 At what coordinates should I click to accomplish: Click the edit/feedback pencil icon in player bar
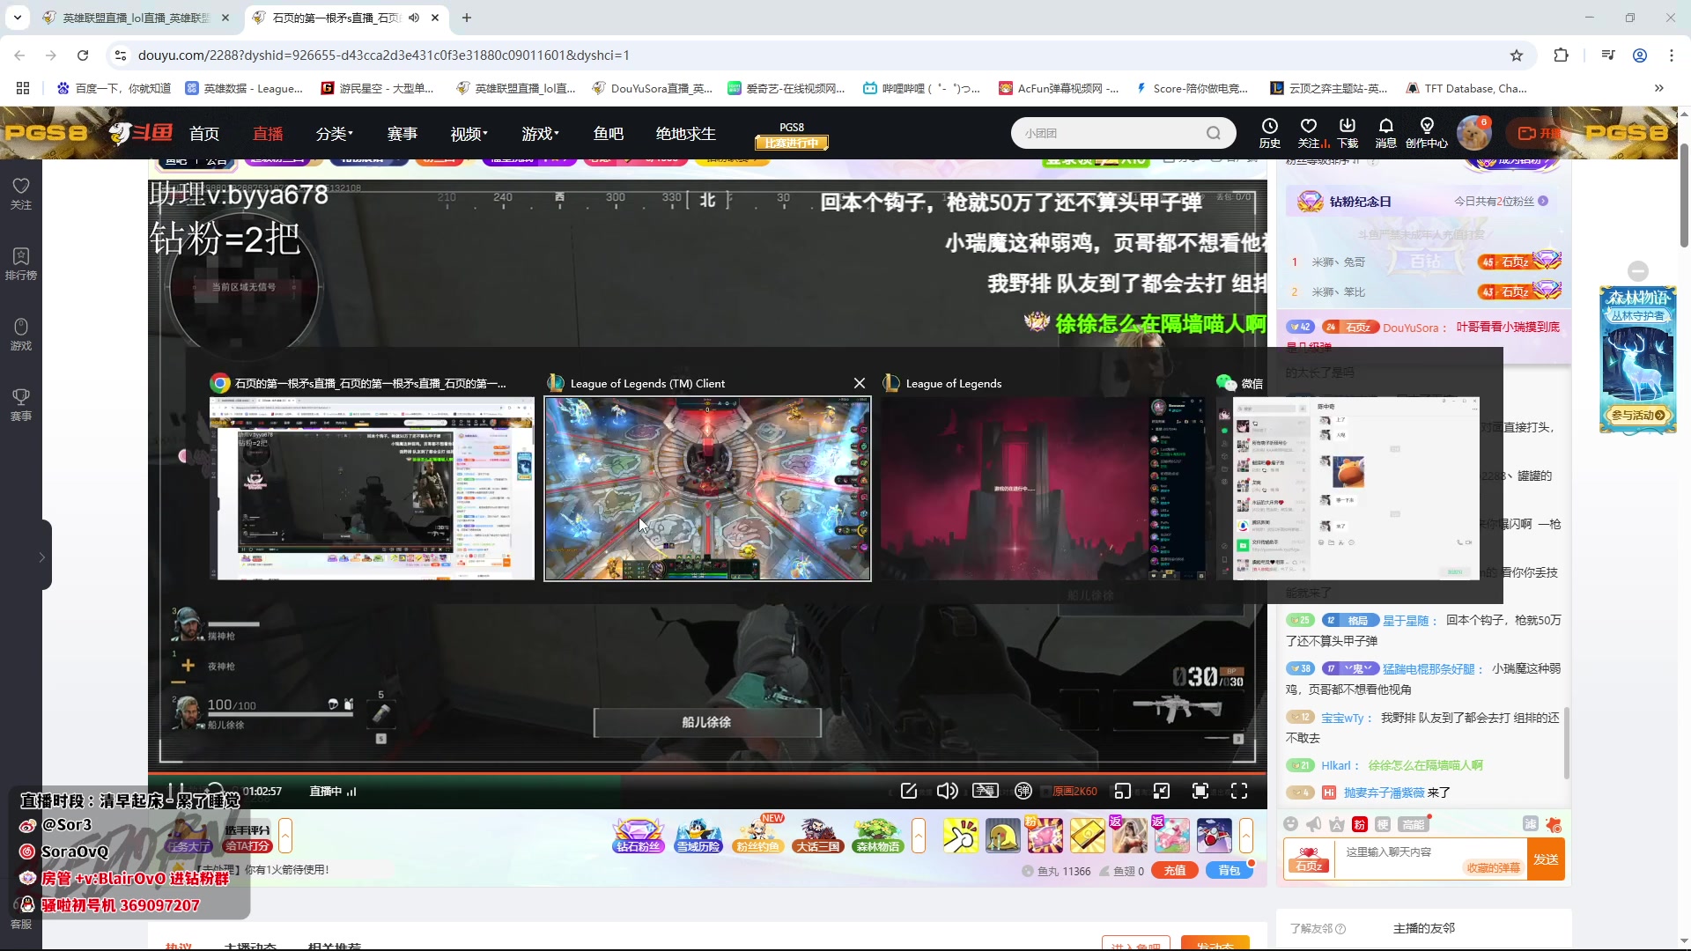coord(909,791)
